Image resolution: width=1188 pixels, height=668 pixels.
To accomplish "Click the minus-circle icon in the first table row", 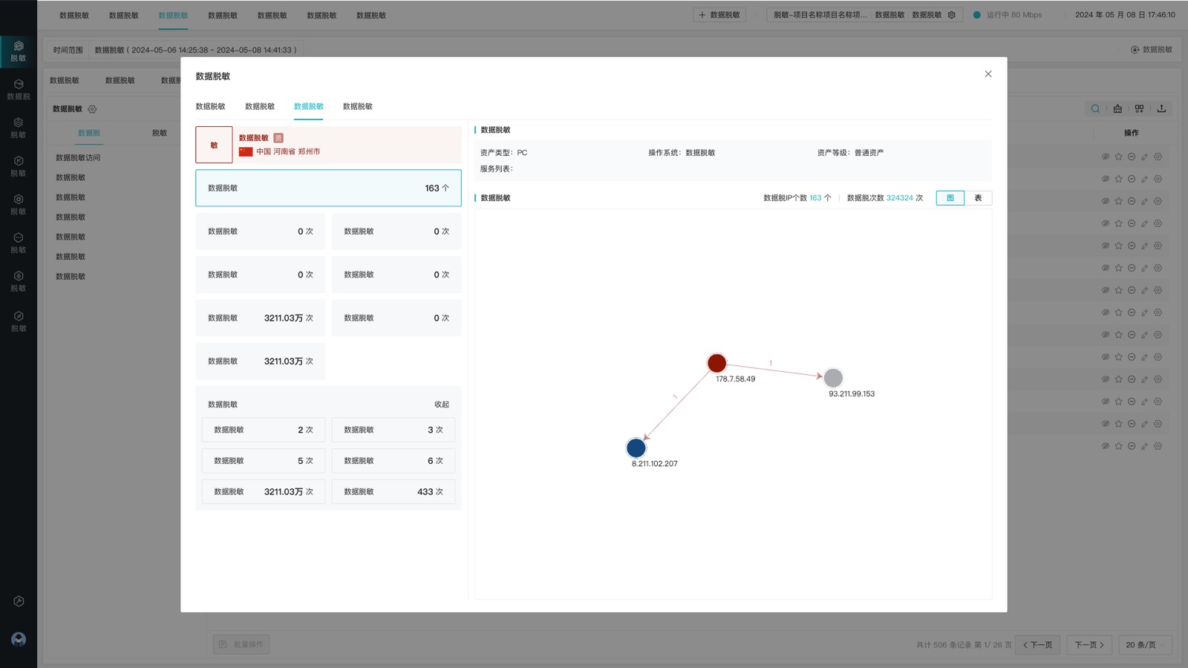I will (1132, 157).
